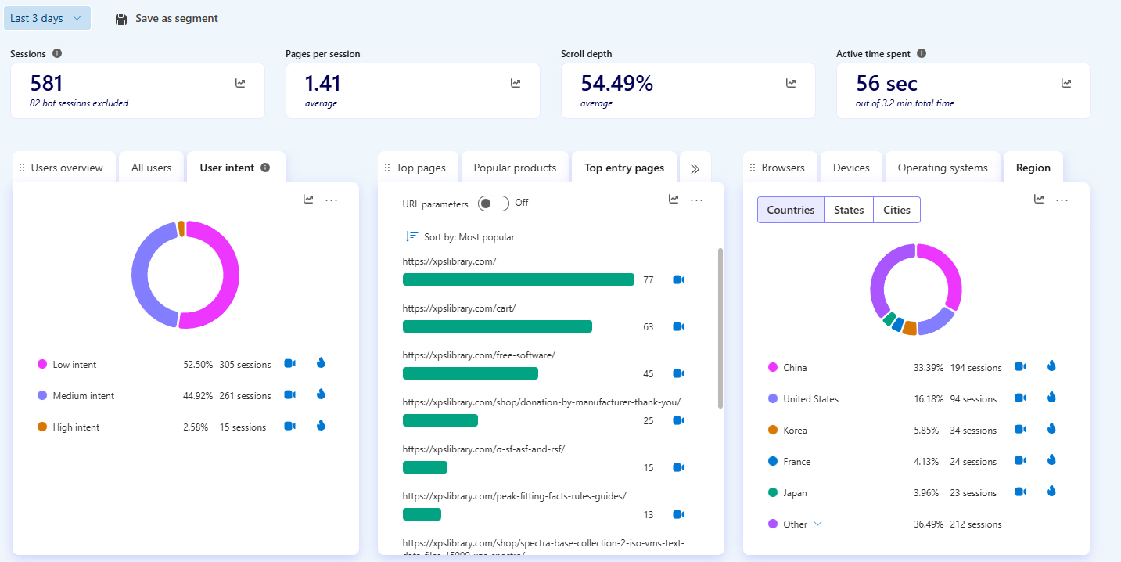
Task: Expand hidden tabs with double chevron
Action: tap(695, 168)
